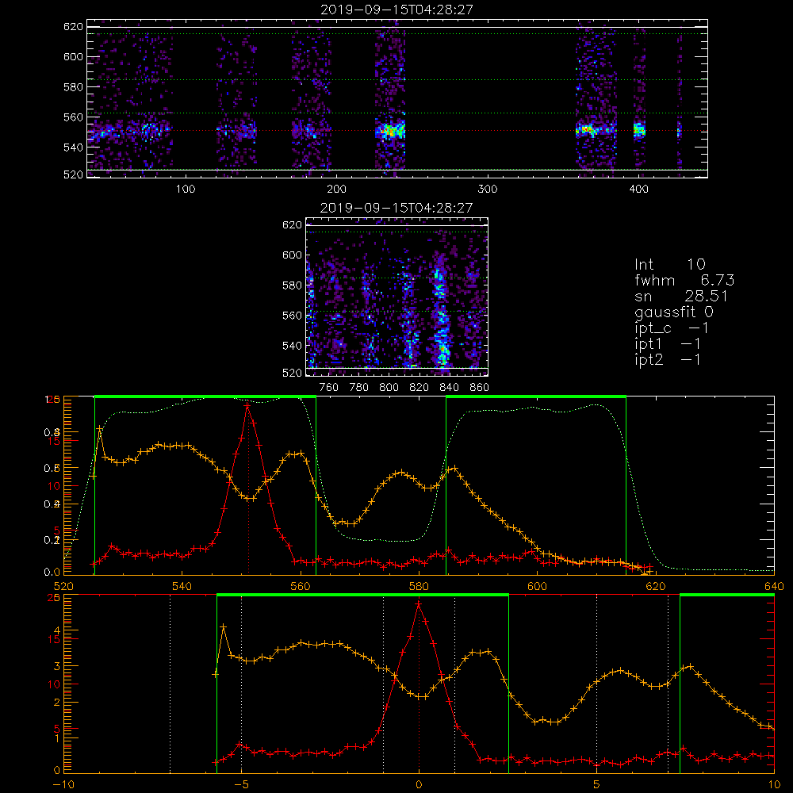Click the 780 x-axis label of middle panel
The image size is (793, 793).
[x=359, y=388]
